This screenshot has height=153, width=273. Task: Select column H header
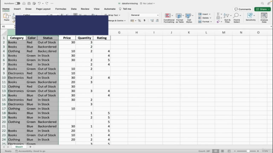tap(136, 32)
